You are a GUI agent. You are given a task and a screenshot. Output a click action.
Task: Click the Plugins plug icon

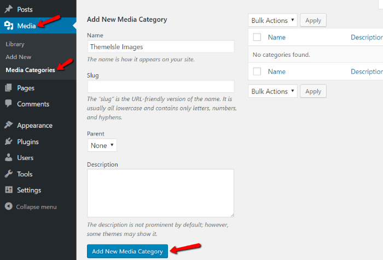point(9,141)
